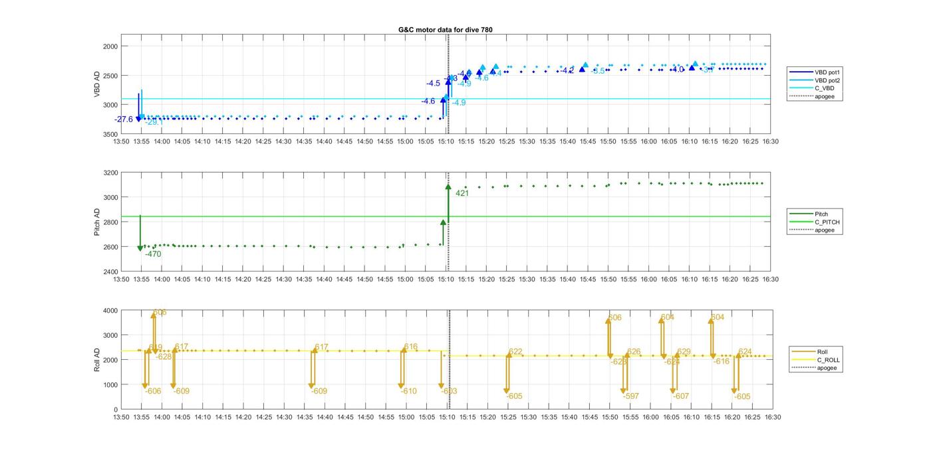Screen dimensions: 931x460
Task: Select "apogee" in the VBD plot legend
Action: click(811, 97)
